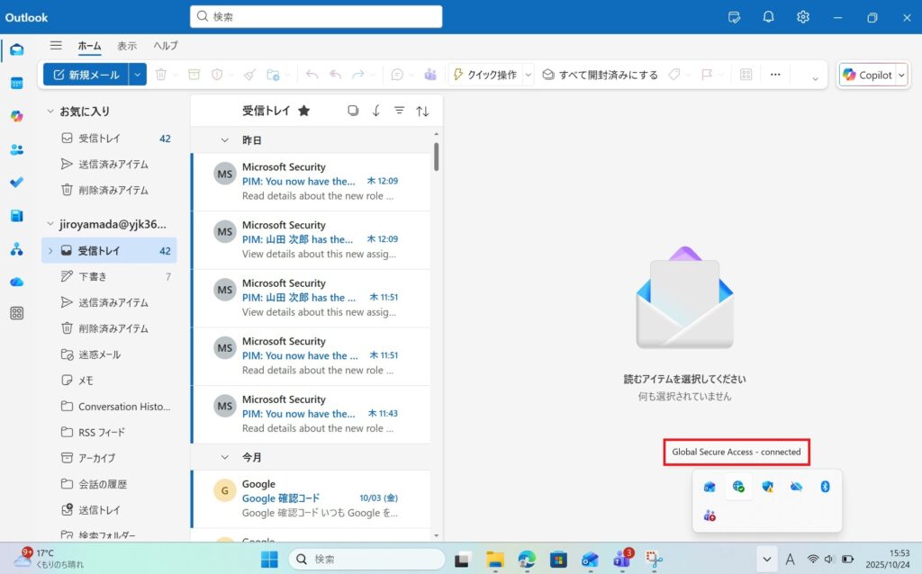
Task: Open the 新規メール dropdown arrow
Action: point(138,75)
